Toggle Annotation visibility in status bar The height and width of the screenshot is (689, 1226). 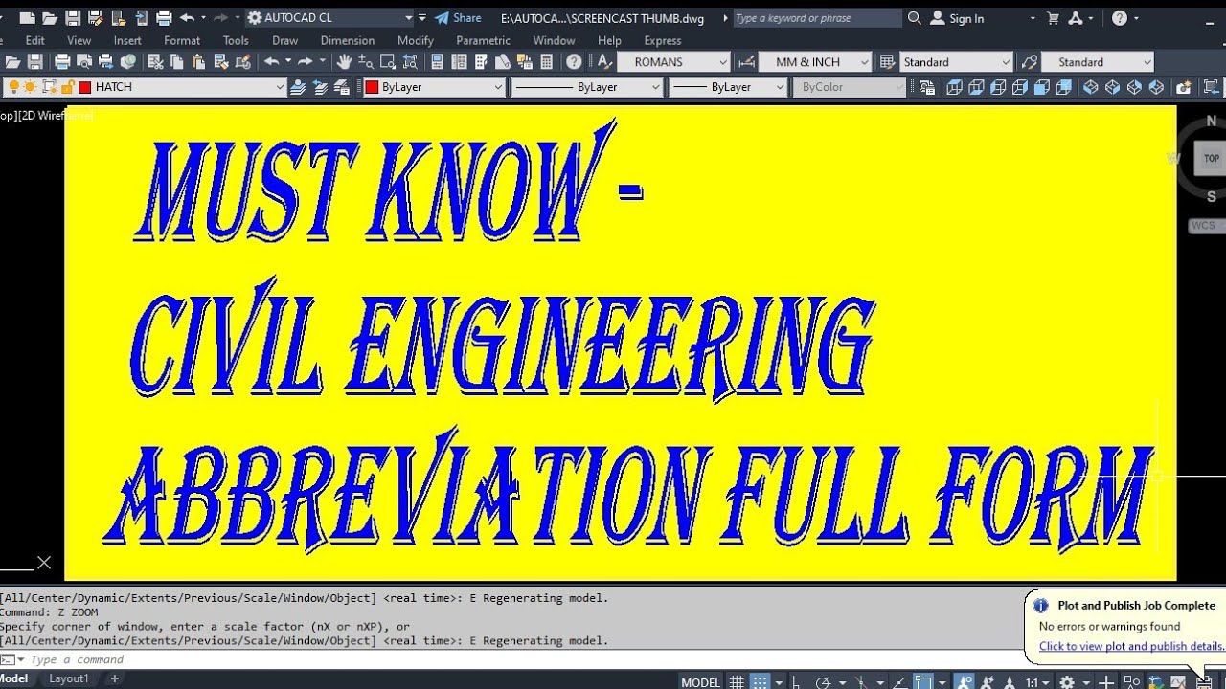(965, 682)
